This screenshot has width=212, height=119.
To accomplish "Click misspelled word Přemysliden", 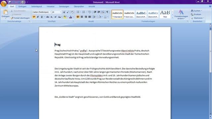I will (x=96, y=75).
